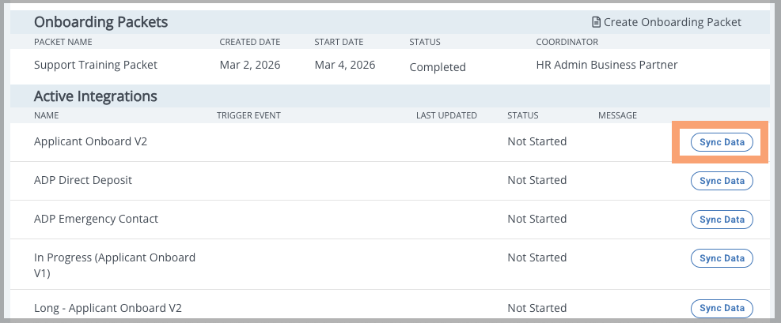The image size is (781, 323).
Task: Sync Data for ADP Direct Deposit
Action: coord(722,181)
